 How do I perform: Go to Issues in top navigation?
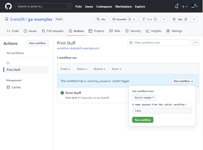(89, 7)
